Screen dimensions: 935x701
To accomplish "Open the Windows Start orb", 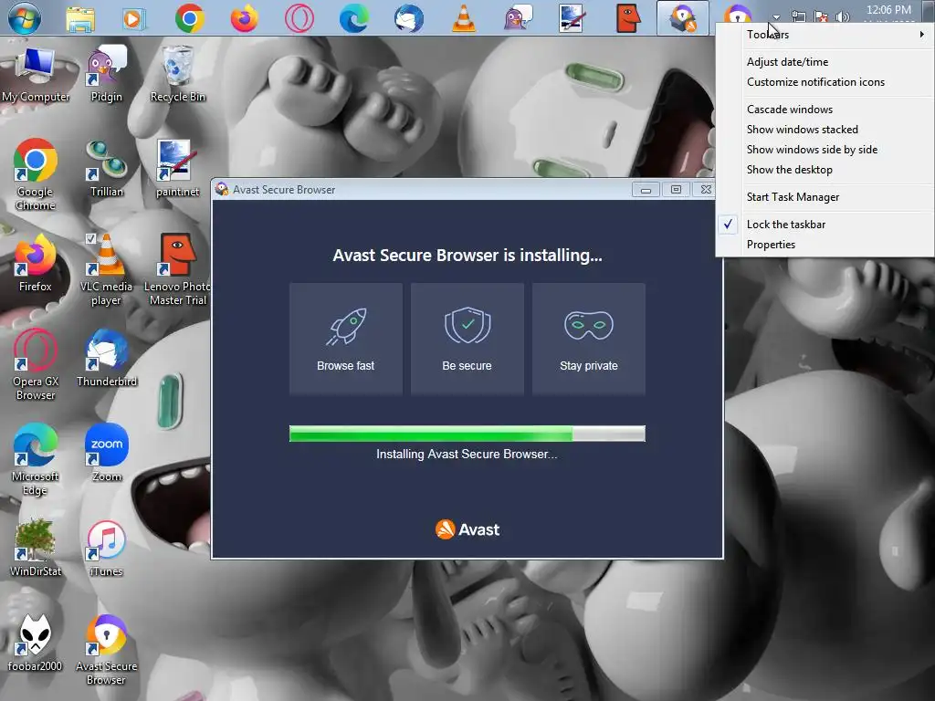I will point(25,17).
